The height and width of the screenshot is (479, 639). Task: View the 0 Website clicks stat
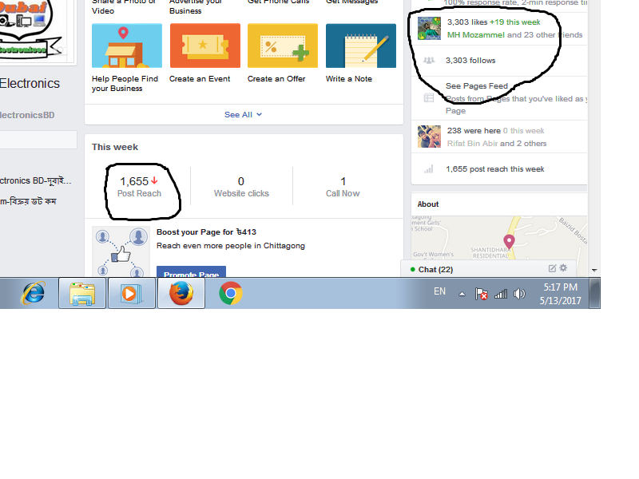[x=241, y=187]
